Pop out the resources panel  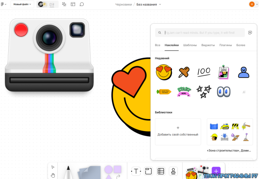(250, 33)
